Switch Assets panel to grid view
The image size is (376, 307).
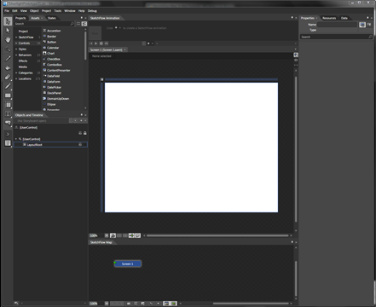[78, 24]
